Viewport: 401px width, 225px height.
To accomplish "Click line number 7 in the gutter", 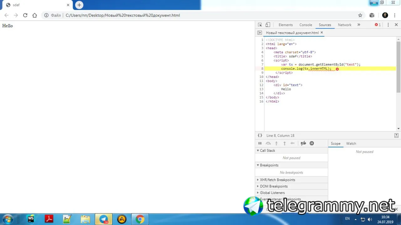I will [x=262, y=64].
